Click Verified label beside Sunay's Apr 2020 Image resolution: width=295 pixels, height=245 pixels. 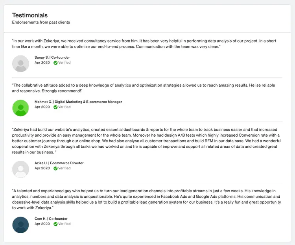65,63
